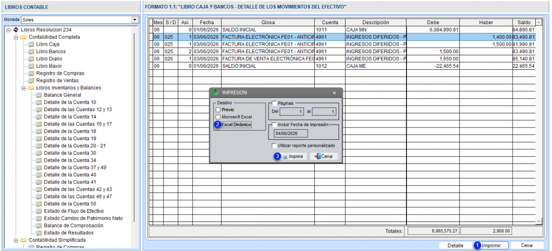Viewport: 552px width, 251px height.
Task: Tick Incluir Fecha de Impresión checkbox
Action: pyautogui.click(x=274, y=124)
